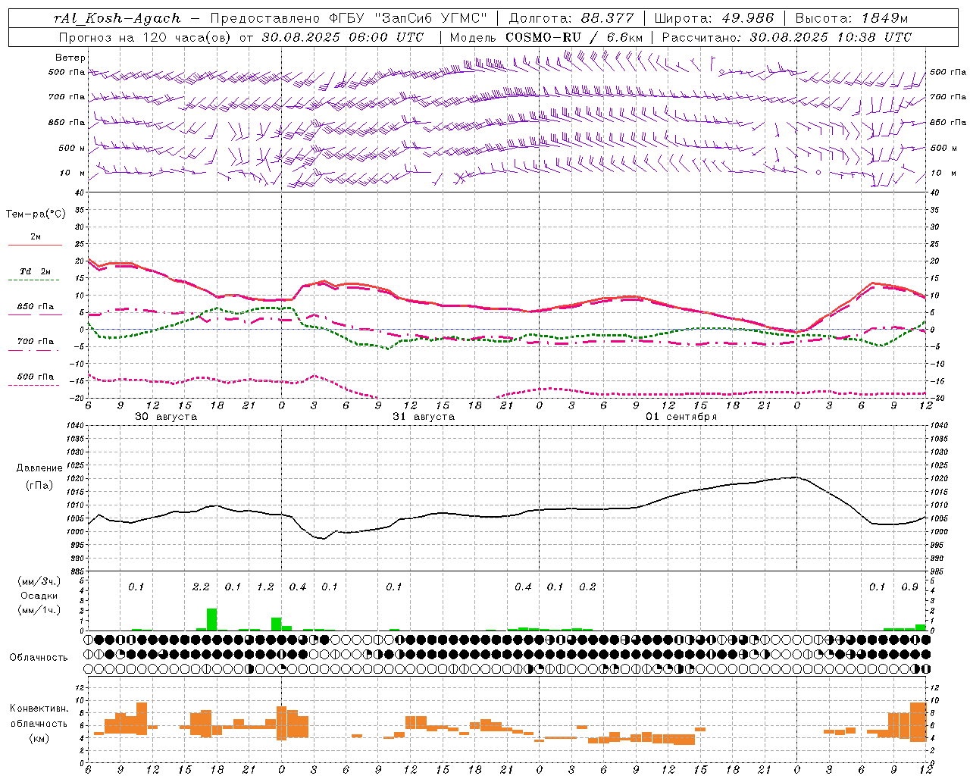Click the Осадки precipitation label
The height and width of the screenshot is (776, 970).
[38, 596]
